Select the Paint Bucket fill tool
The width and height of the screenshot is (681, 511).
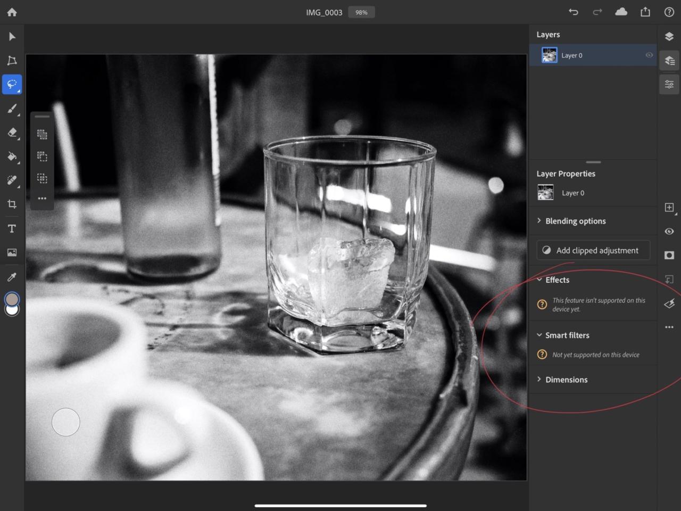12,156
